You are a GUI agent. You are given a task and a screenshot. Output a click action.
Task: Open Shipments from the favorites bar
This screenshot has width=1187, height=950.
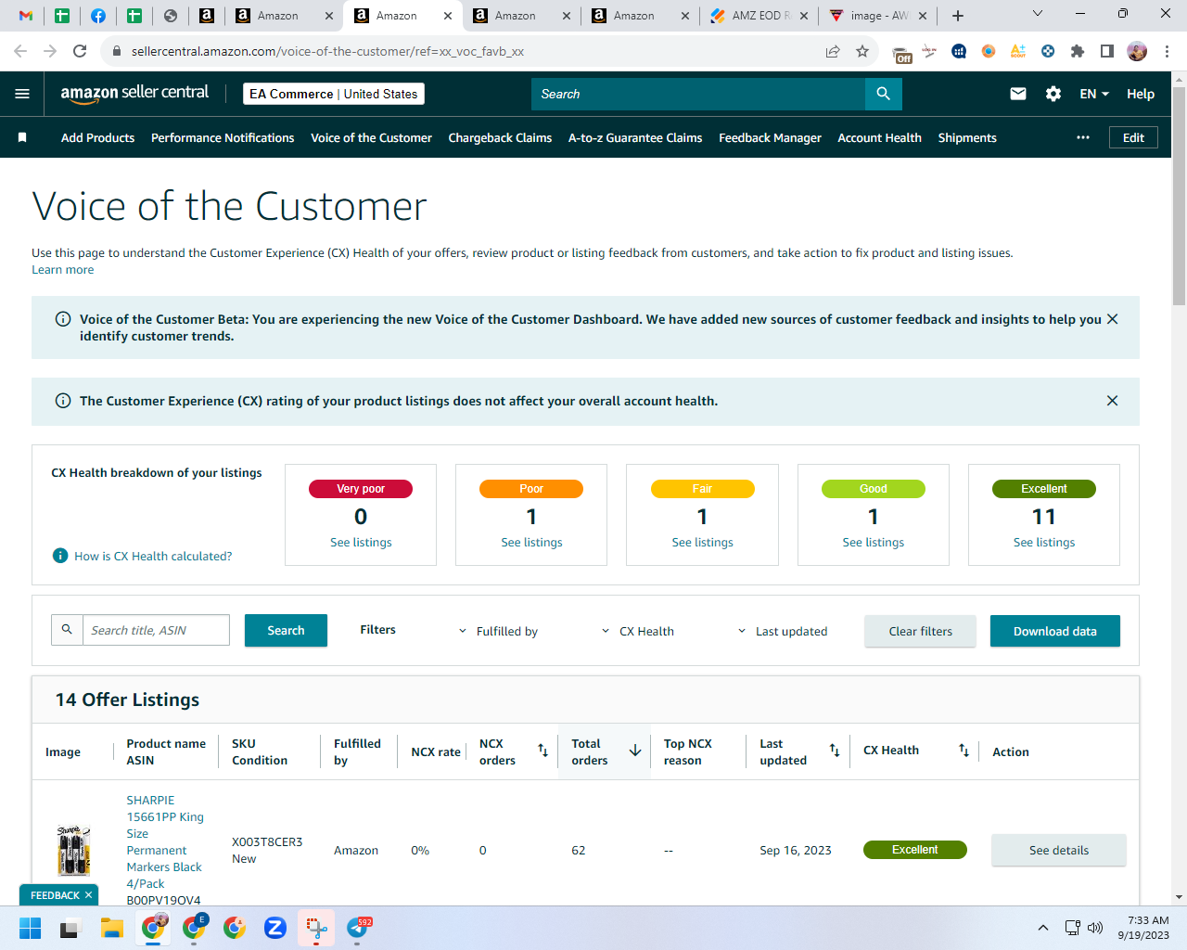point(967,137)
